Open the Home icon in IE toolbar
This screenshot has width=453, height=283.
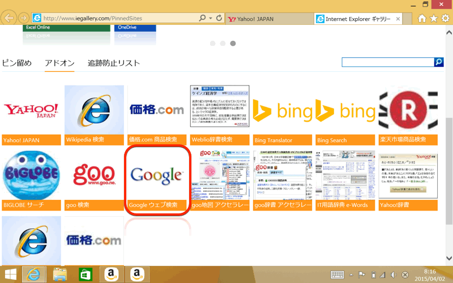pyautogui.click(x=422, y=18)
